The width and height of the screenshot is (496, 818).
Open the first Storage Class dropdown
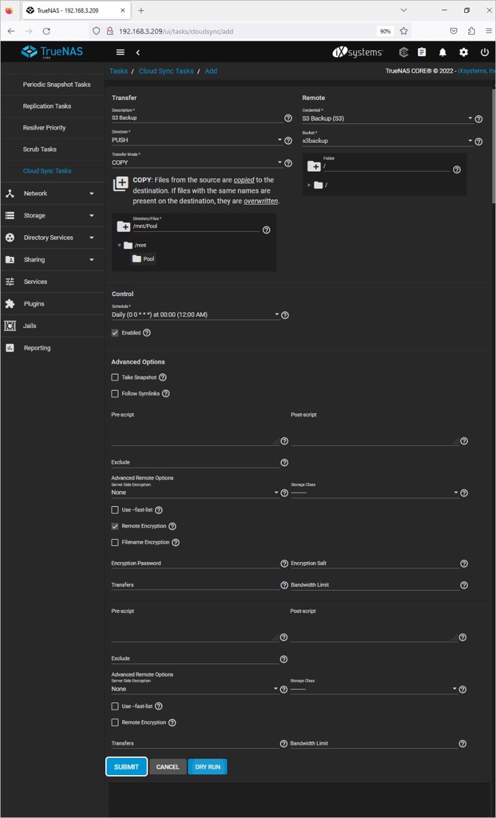click(375, 492)
